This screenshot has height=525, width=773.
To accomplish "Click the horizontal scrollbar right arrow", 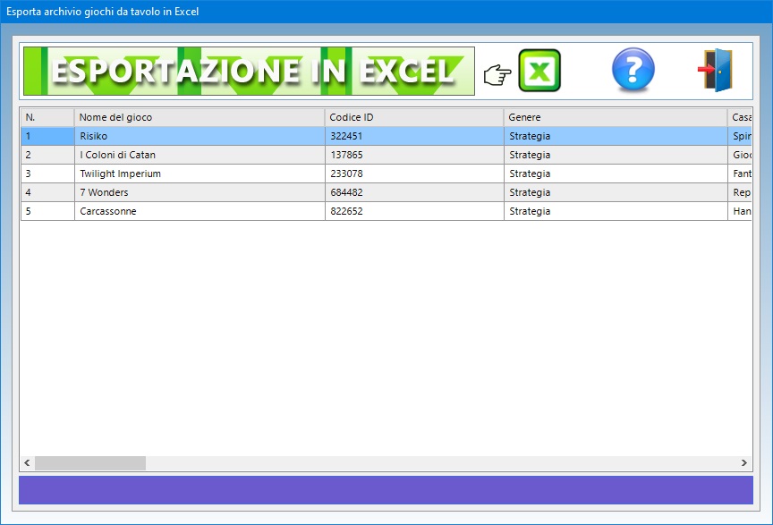I will click(x=743, y=463).
